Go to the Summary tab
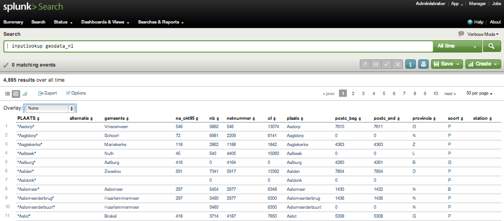Viewport: 504px width, 221px height. click(13, 22)
